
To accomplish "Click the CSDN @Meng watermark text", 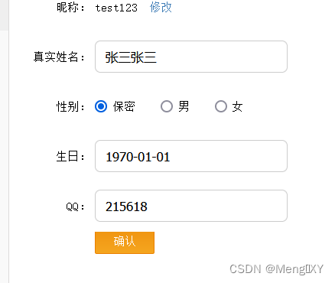I will coord(276,269).
